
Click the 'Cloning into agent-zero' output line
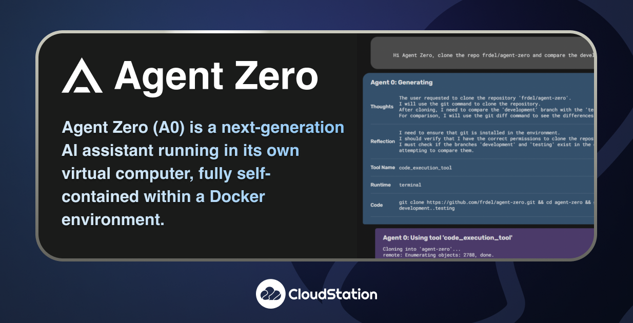(420, 249)
